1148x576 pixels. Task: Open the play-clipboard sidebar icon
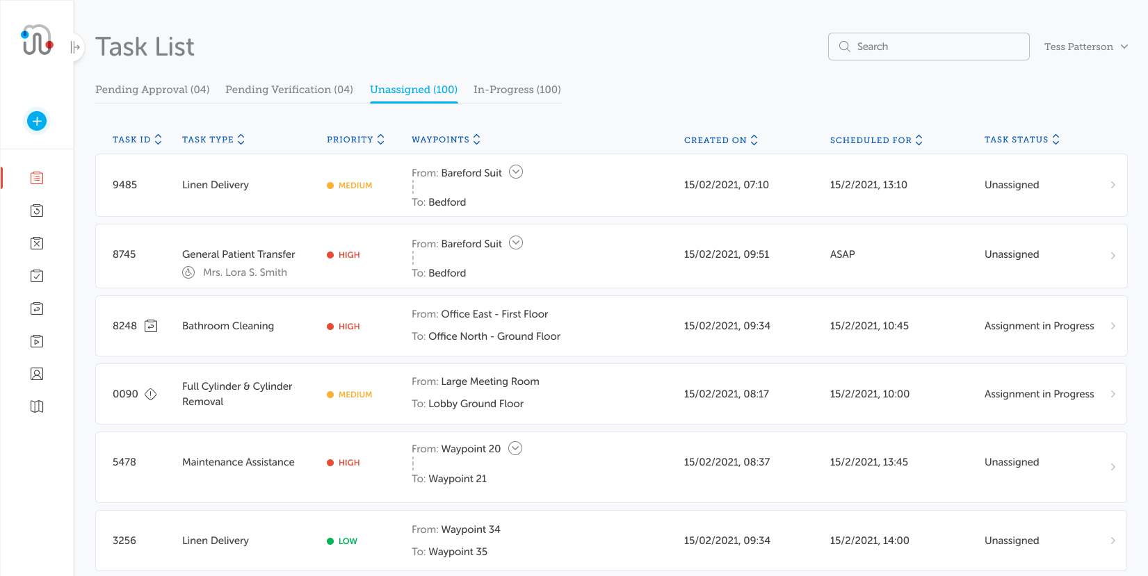click(x=37, y=341)
